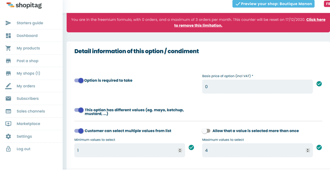Click the green checkmark beside Maximum values
The width and height of the screenshot is (330, 170).
click(x=319, y=148)
